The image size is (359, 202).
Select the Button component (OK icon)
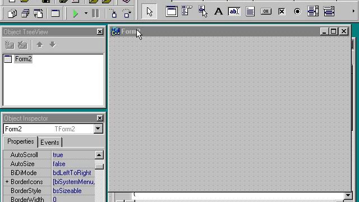coord(266,11)
